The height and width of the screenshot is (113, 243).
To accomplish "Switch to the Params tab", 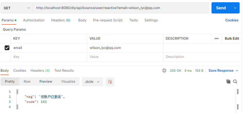I will pyautogui.click(x=9, y=20).
